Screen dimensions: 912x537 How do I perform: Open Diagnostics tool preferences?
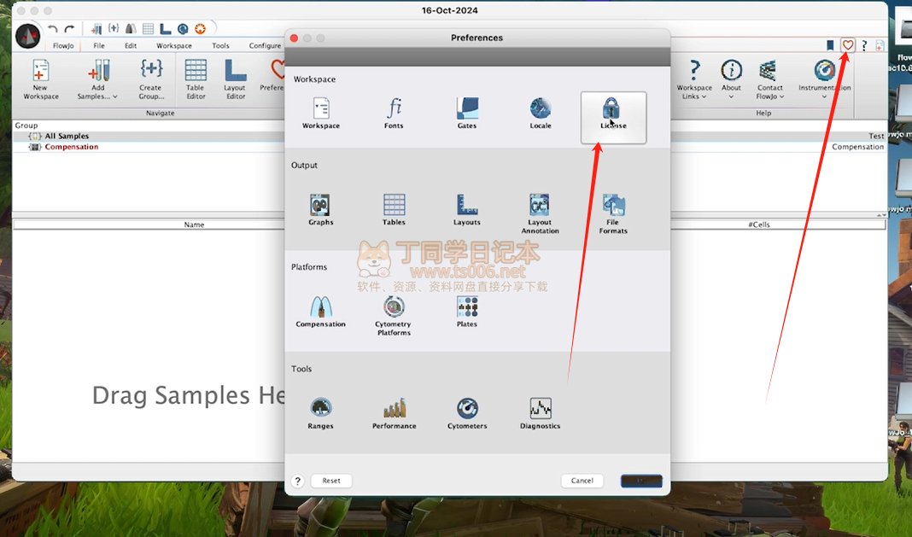540,412
